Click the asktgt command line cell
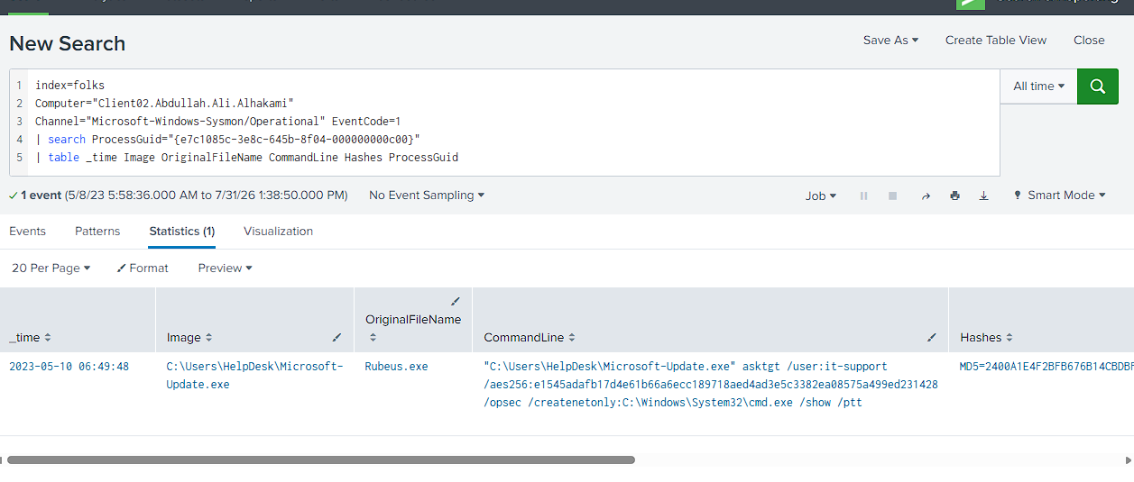This screenshot has width=1134, height=482. (710, 384)
